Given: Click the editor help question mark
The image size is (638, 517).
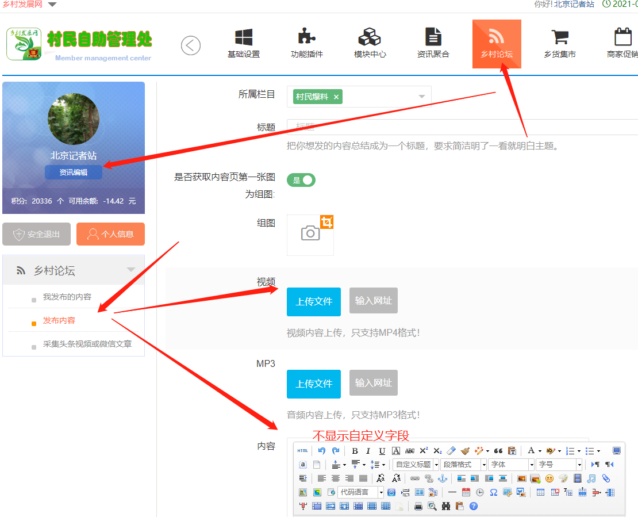Looking at the screenshot, I should pyautogui.click(x=474, y=506).
